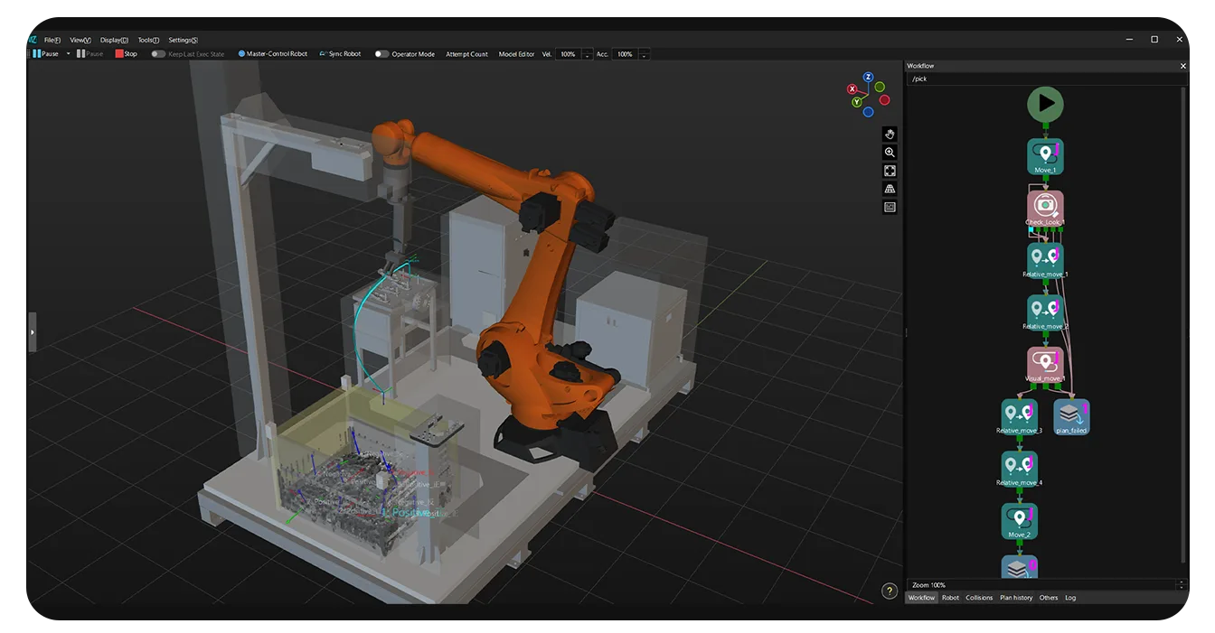Open help with the question mark icon

tap(890, 591)
